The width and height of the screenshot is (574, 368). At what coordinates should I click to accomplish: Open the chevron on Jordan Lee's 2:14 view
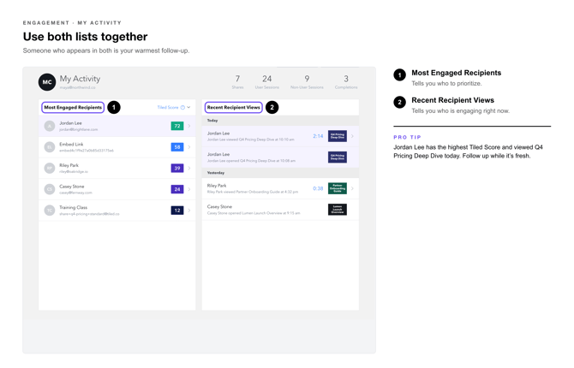coord(352,136)
